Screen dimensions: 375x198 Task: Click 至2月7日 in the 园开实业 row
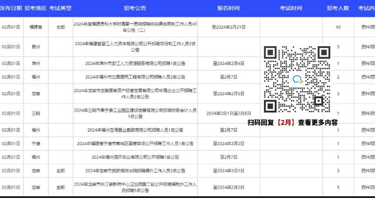pyautogui.click(x=228, y=157)
